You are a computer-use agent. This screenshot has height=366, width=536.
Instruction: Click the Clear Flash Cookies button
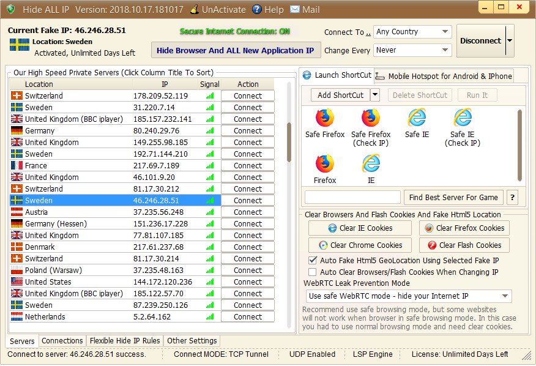click(x=464, y=245)
